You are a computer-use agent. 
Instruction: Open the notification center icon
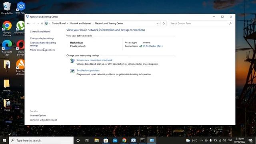tap(250, 140)
